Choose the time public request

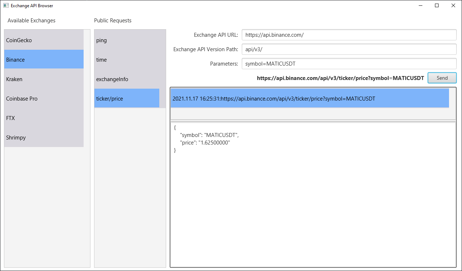point(126,60)
